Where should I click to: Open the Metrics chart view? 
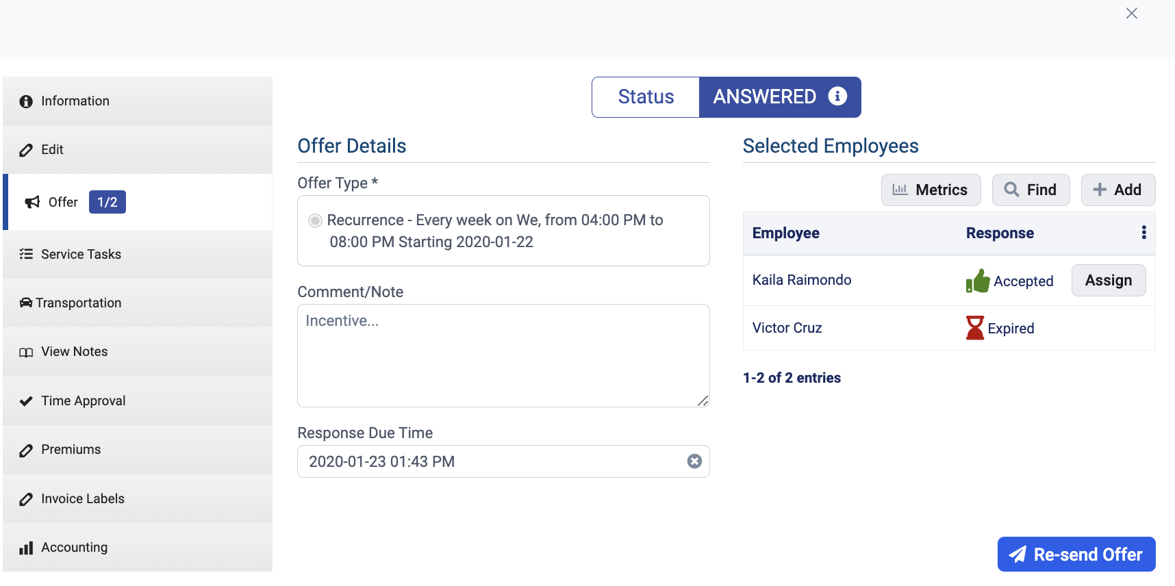point(931,190)
